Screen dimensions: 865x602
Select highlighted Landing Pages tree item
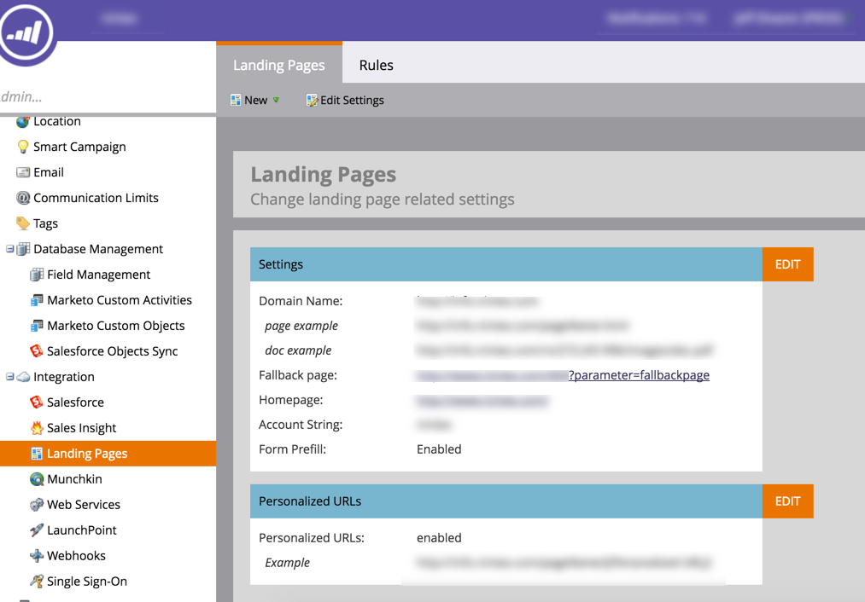coord(108,454)
